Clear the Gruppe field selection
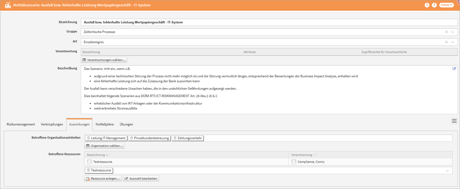The height and width of the screenshot is (189, 460). (x=446, y=32)
